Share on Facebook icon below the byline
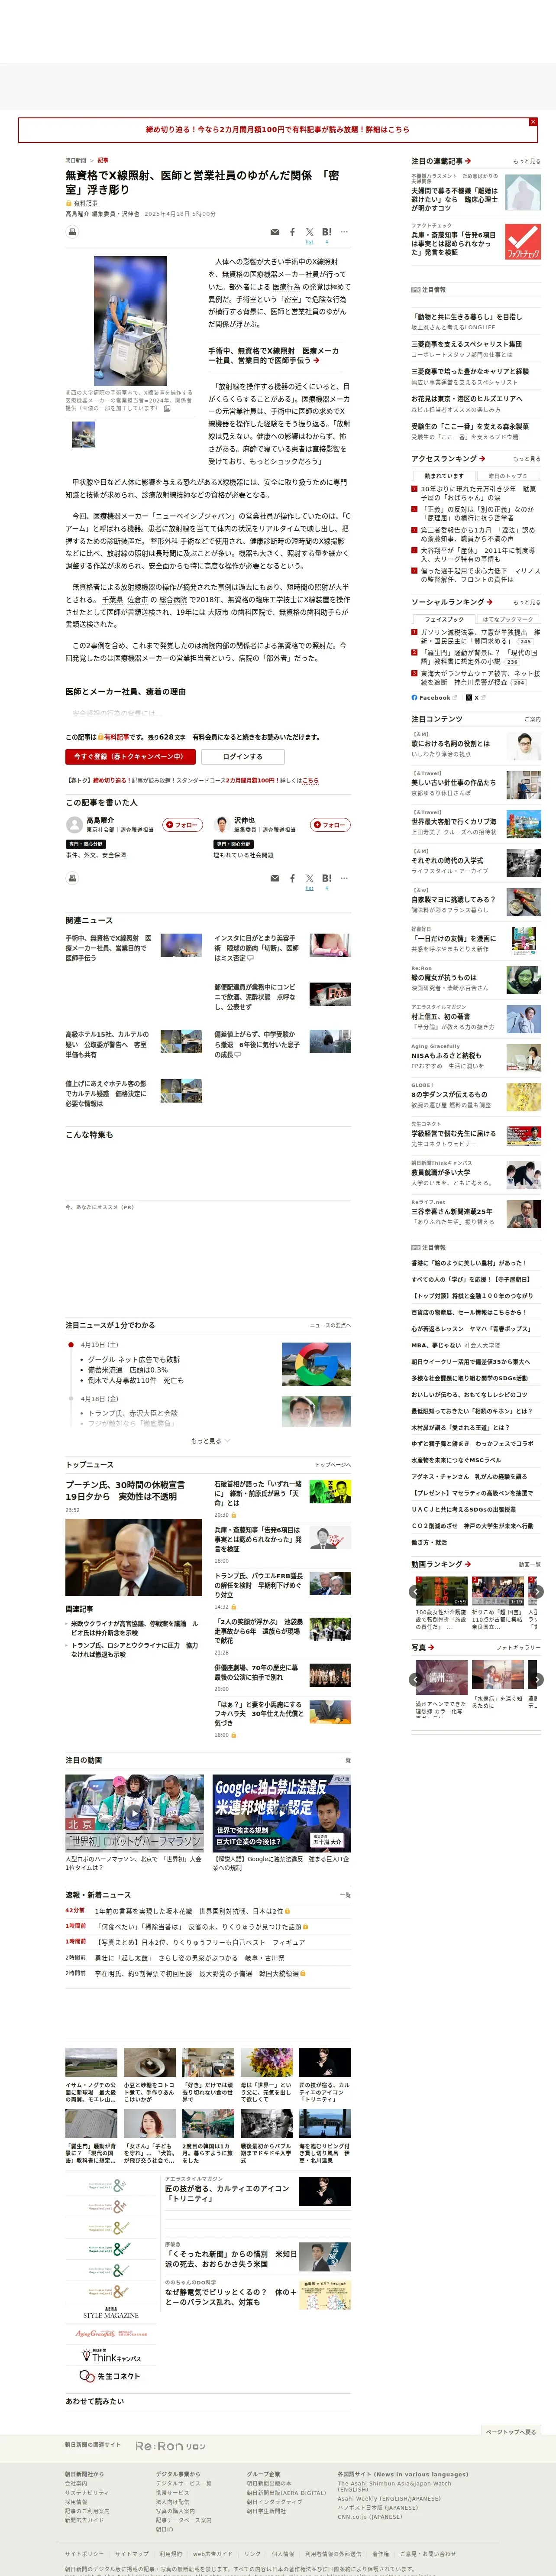This screenshot has height=2576, width=556. click(292, 232)
